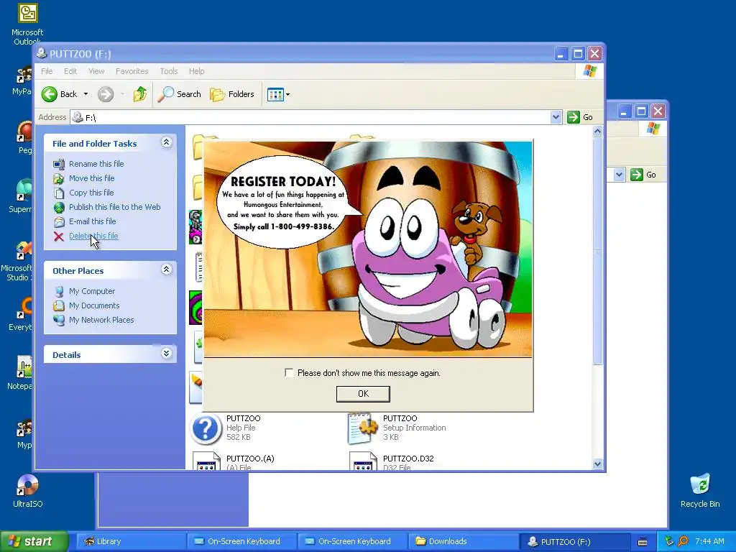736x552 pixels.
Task: Collapse the Other Places panel
Action: 166,270
